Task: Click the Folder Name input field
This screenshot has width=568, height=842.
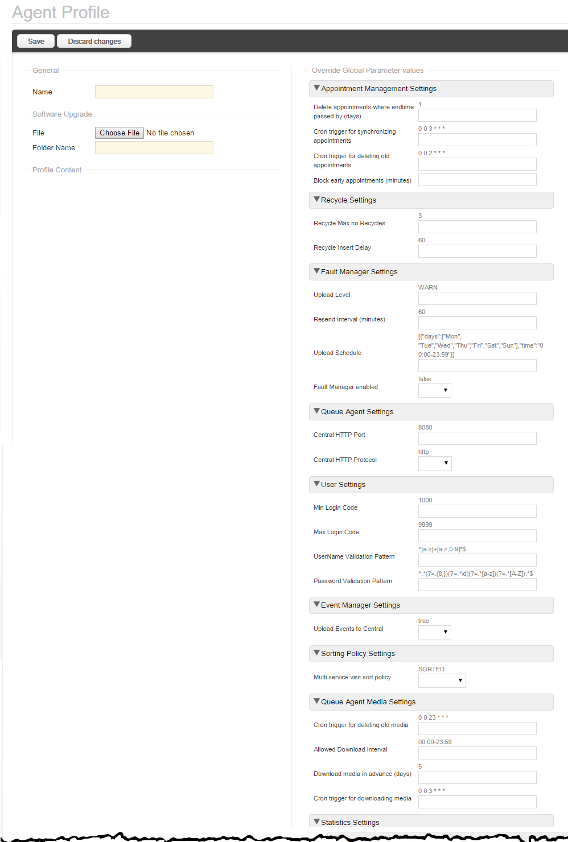Action: (x=154, y=148)
